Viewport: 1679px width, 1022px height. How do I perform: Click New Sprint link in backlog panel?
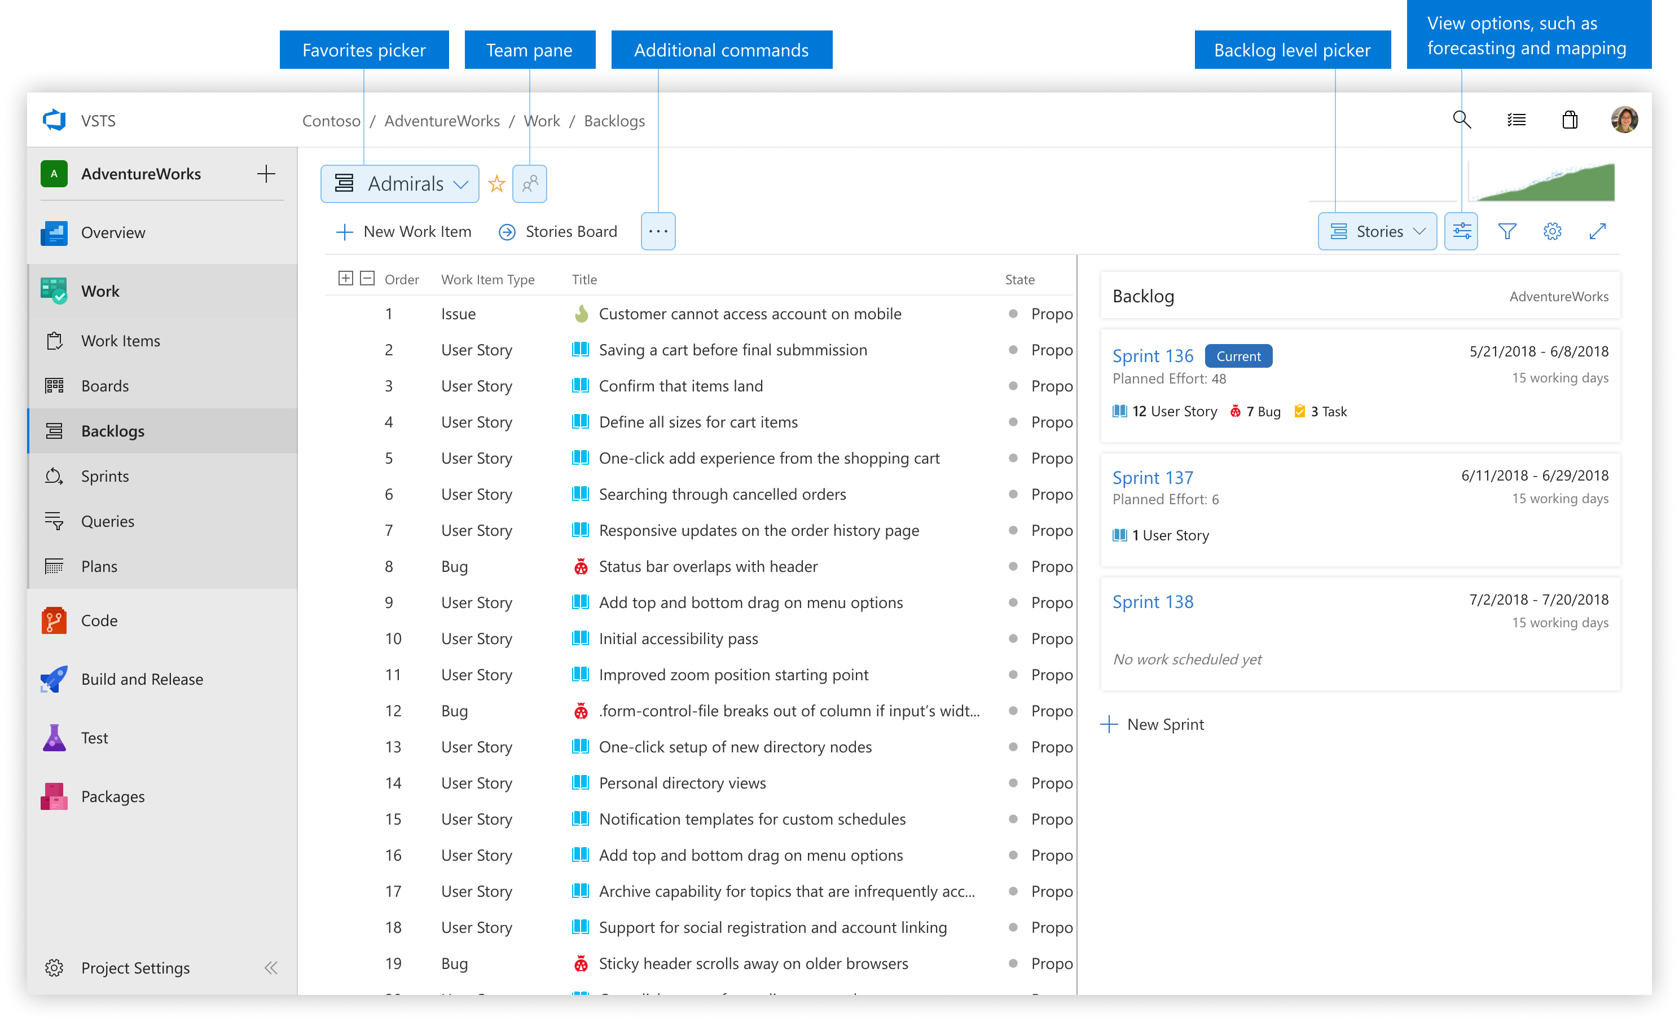(1154, 723)
